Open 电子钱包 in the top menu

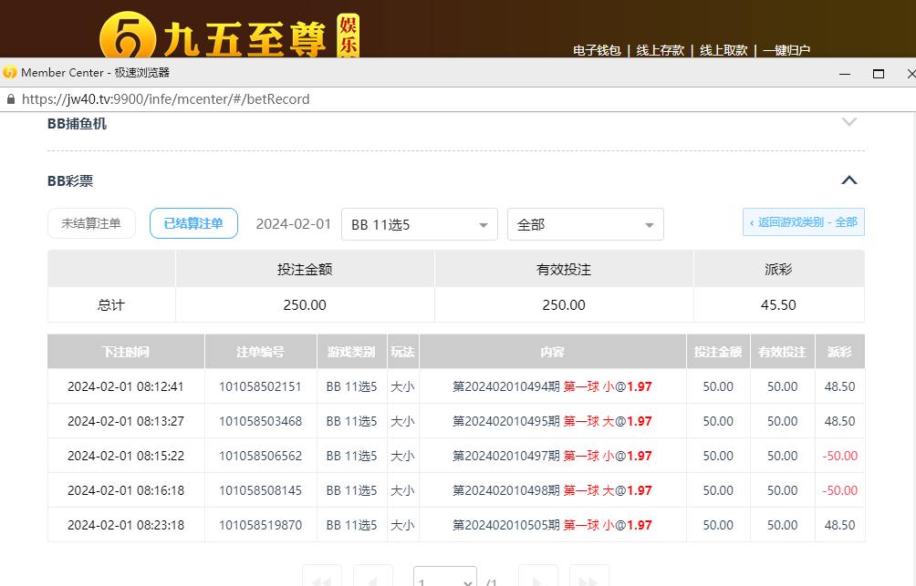(597, 50)
